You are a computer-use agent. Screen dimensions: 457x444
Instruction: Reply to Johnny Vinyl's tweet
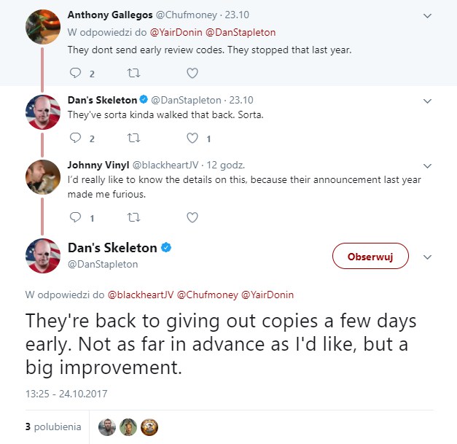tap(76, 217)
